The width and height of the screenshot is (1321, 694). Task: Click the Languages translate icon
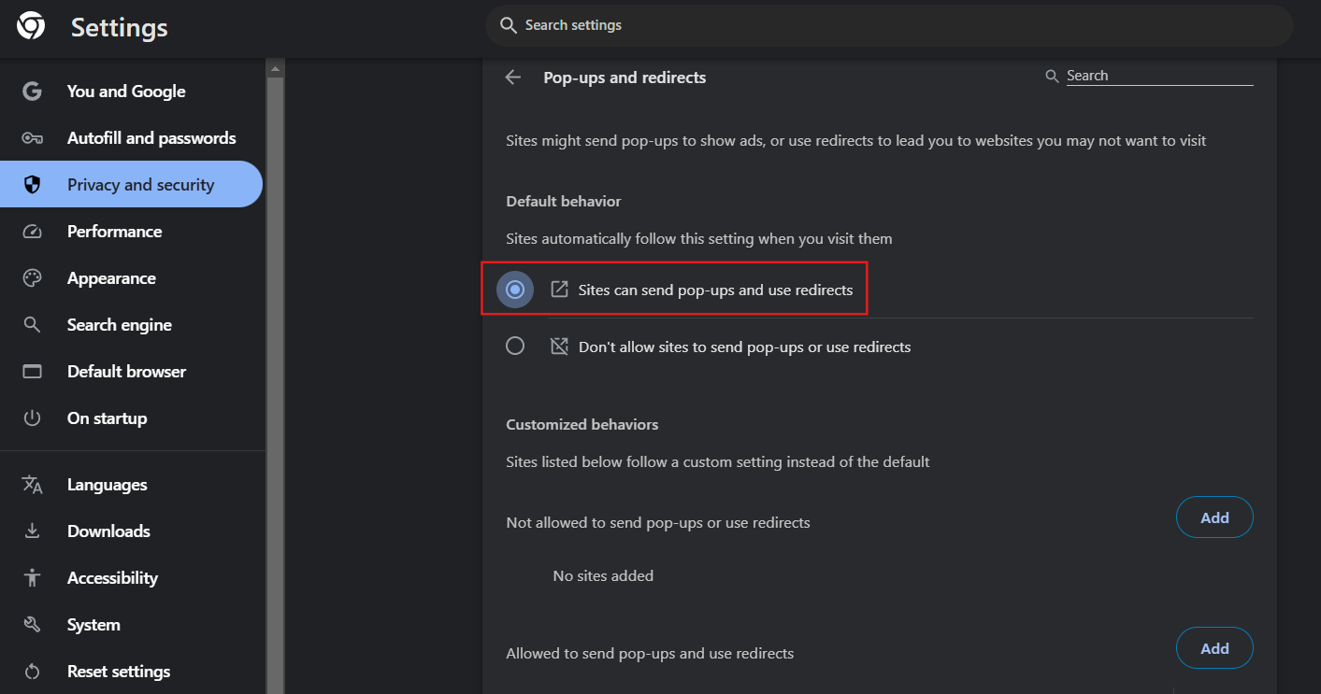point(33,485)
